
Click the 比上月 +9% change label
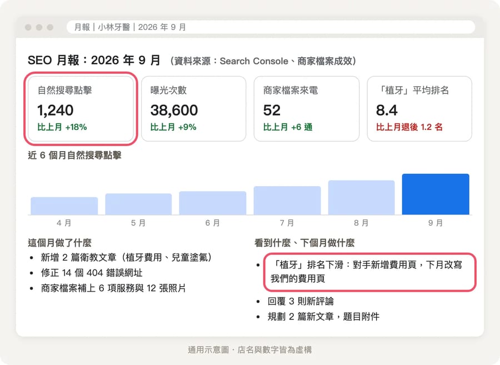click(173, 127)
